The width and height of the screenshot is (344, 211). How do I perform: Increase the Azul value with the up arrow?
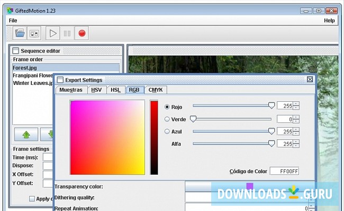[x=296, y=129]
